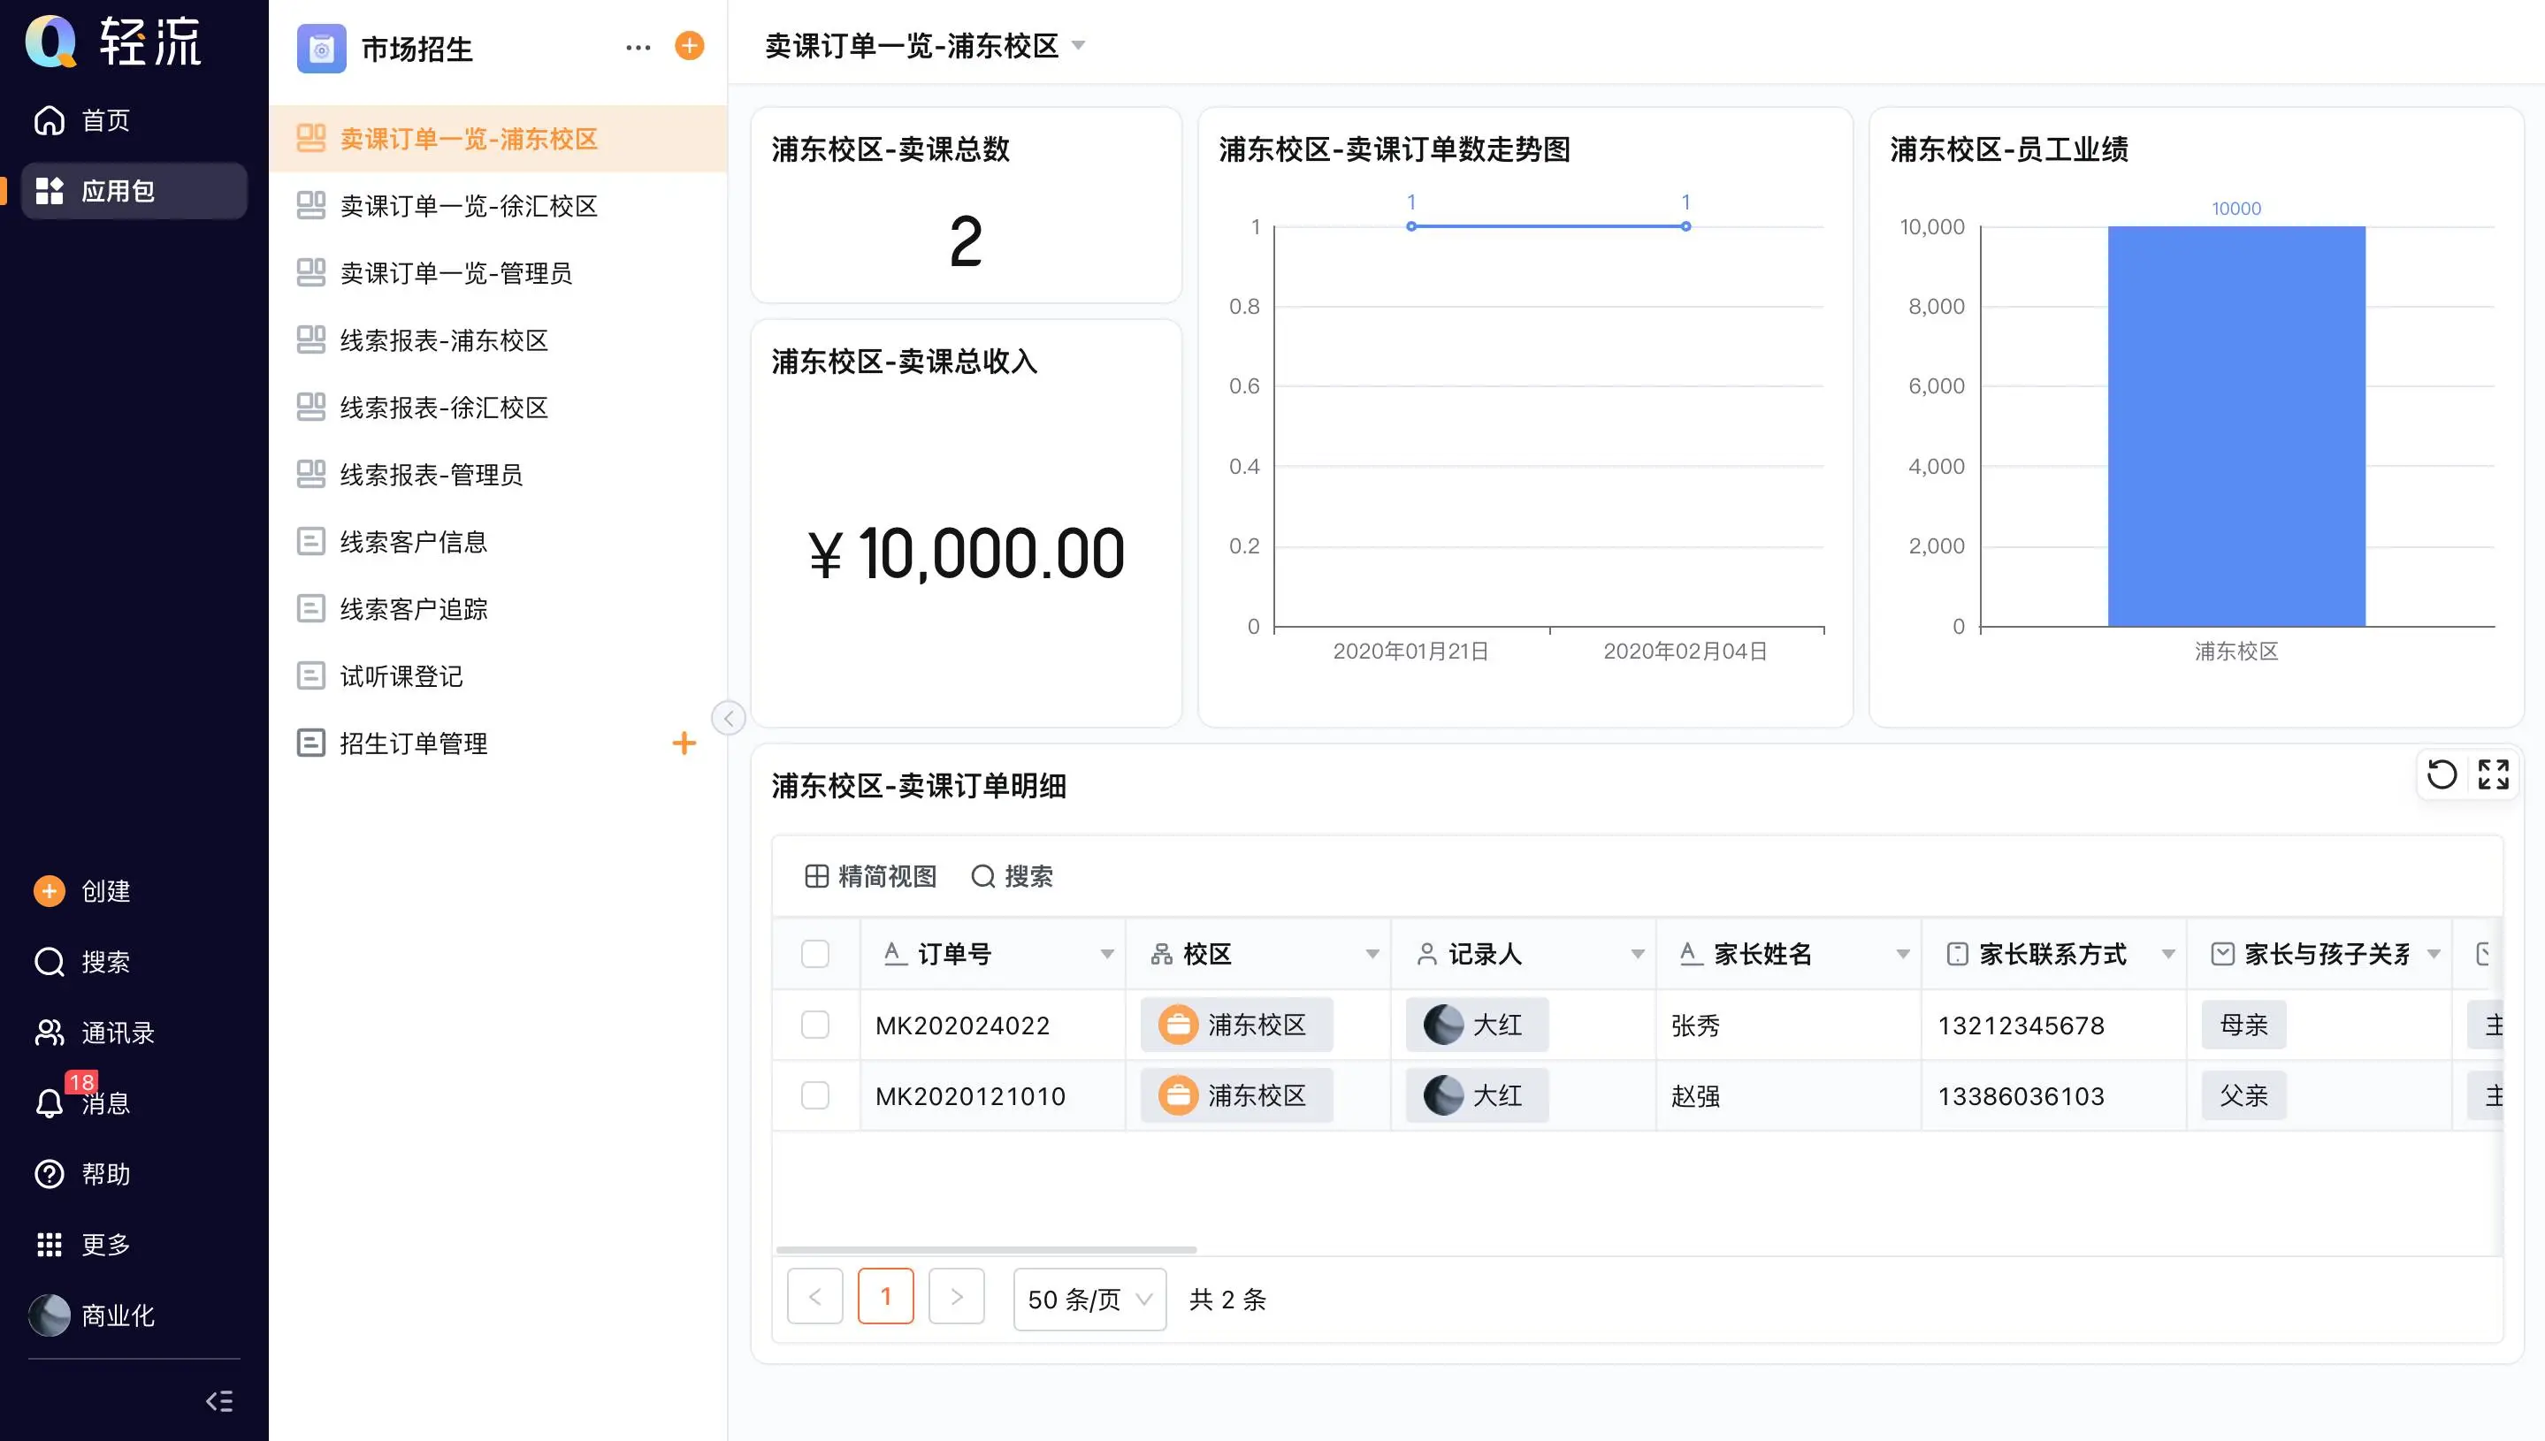Open 线索报表-浦东校区 report
The width and height of the screenshot is (2545, 1441).
click(x=498, y=340)
